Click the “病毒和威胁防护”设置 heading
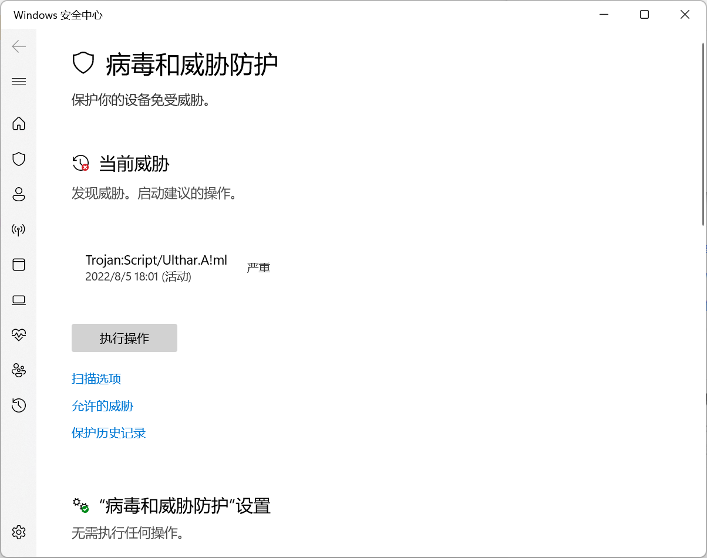The width and height of the screenshot is (707, 558). coord(185,506)
